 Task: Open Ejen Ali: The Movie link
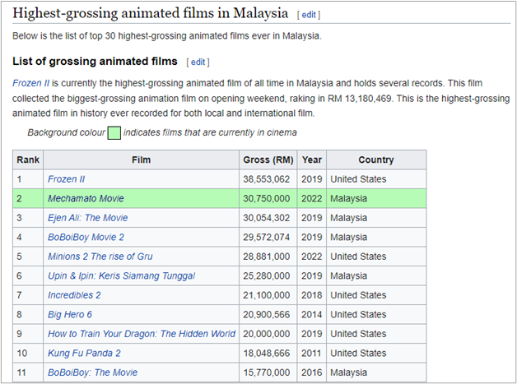[88, 218]
